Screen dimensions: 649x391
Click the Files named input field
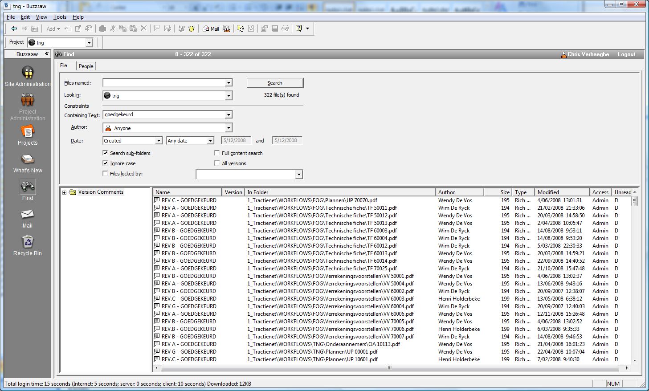164,83
